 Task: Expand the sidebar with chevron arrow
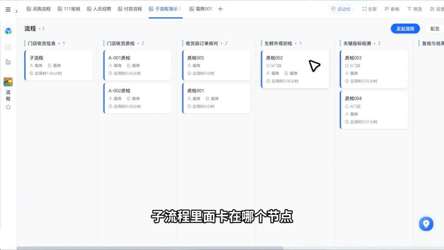coord(16,12)
